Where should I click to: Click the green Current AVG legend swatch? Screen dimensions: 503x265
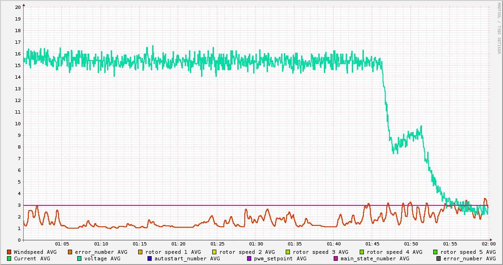pyautogui.click(x=9, y=258)
